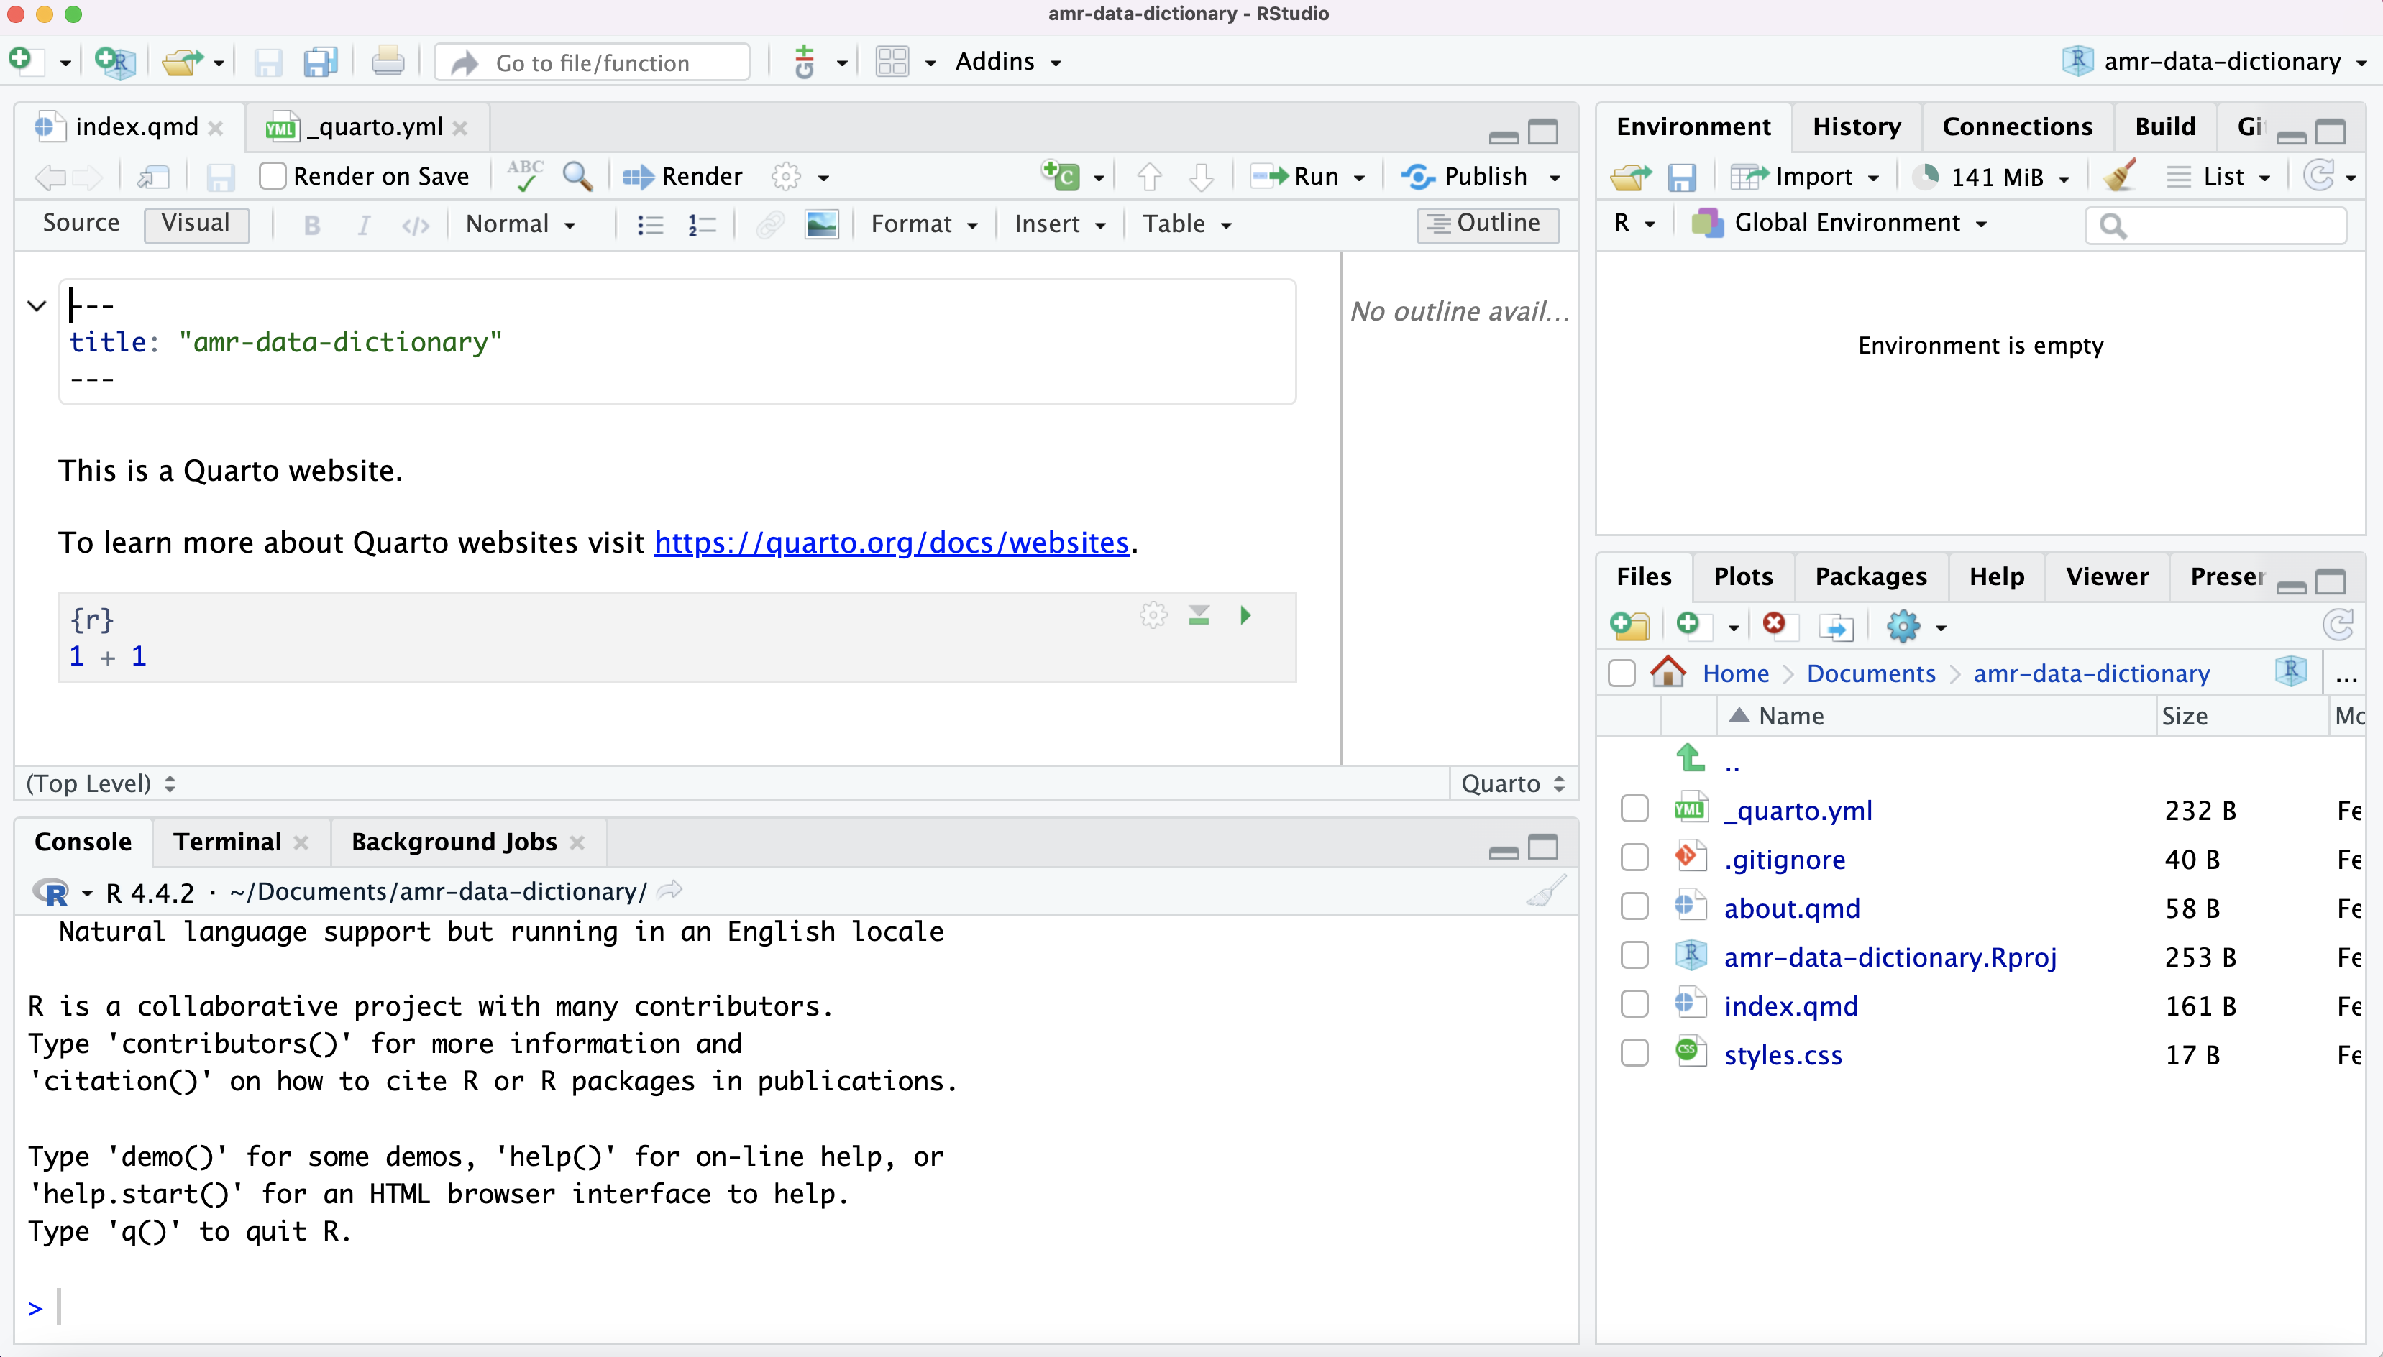This screenshot has width=2383, height=1357.
Task: Toggle Italic formatting in editor
Action: 365,225
